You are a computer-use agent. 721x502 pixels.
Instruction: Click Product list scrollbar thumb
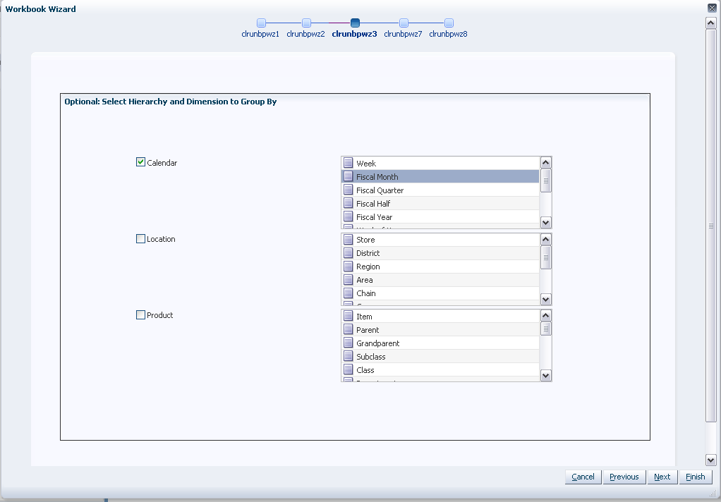pyautogui.click(x=545, y=329)
